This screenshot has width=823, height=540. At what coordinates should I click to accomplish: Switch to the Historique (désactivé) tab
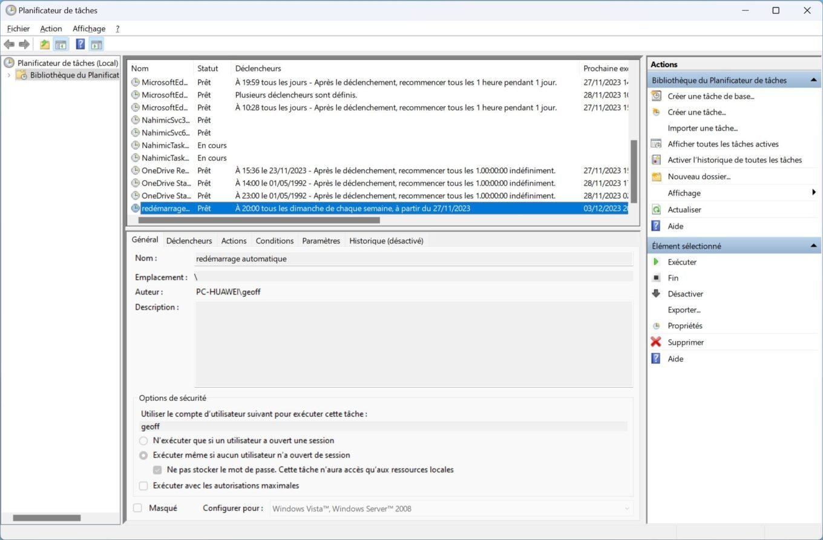click(x=386, y=241)
